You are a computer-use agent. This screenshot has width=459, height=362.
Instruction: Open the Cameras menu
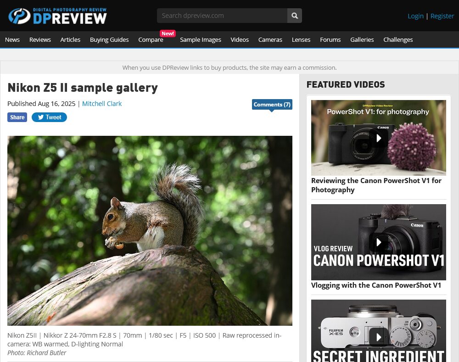(270, 39)
